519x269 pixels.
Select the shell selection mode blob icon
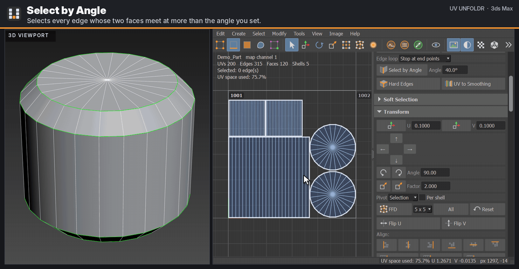(x=261, y=45)
